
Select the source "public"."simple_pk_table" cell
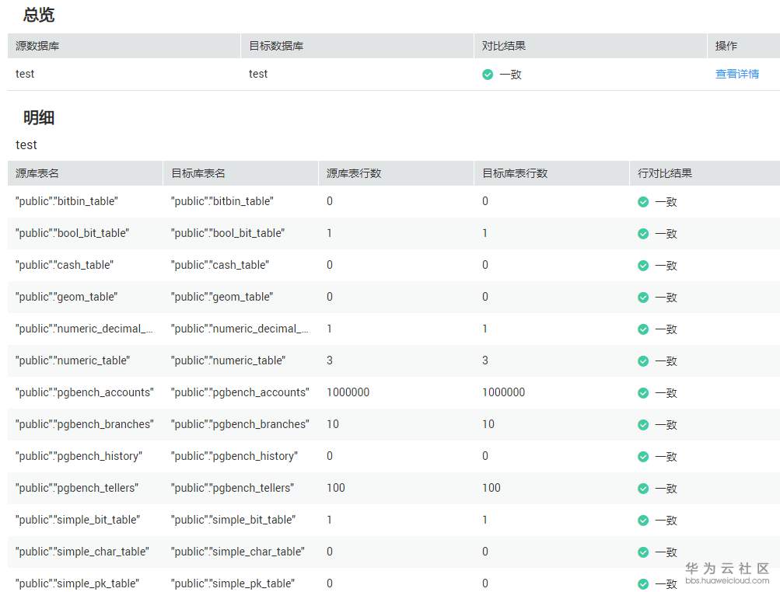pos(77,583)
